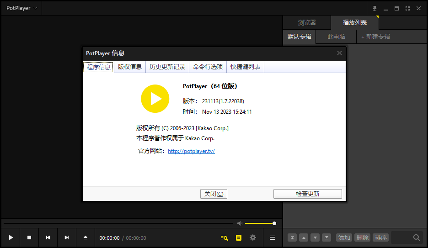Click the 添加 button in playlist
Screen dimensions: 428x248
click(344, 237)
